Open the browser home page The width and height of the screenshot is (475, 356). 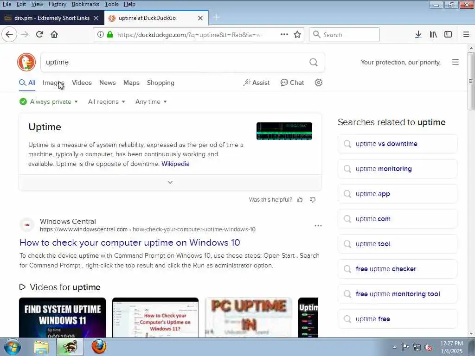click(x=54, y=34)
